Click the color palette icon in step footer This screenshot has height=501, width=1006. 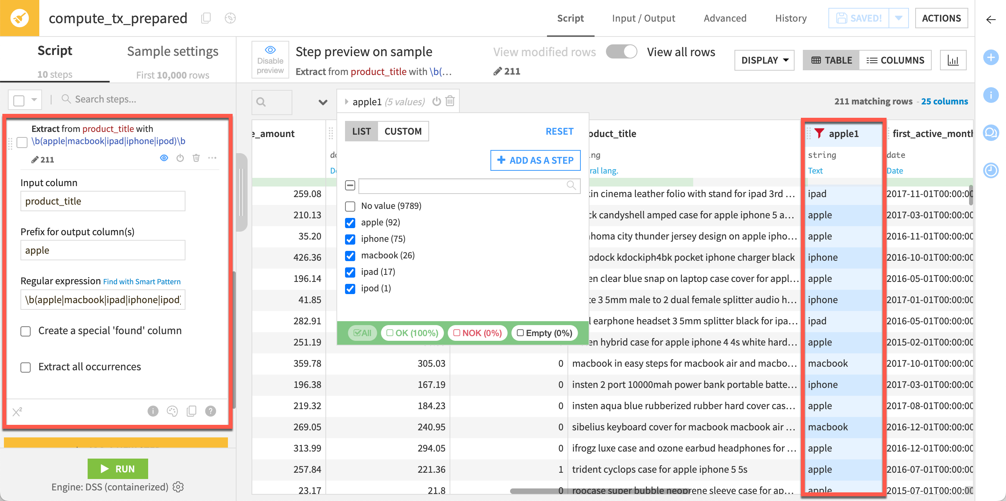(x=172, y=411)
